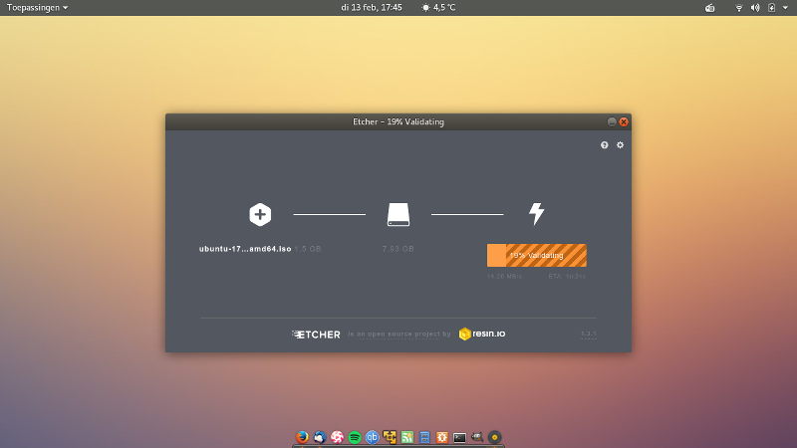Open the resin.io link in footer

tap(482, 334)
